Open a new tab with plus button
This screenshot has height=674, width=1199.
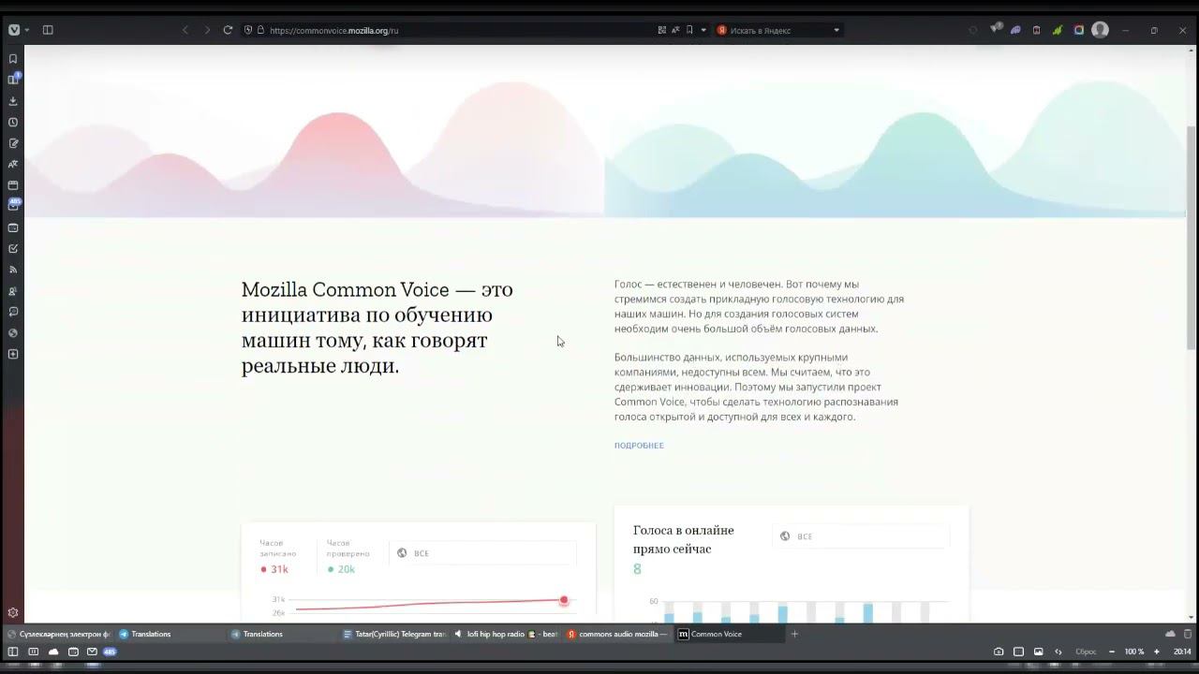(x=794, y=634)
